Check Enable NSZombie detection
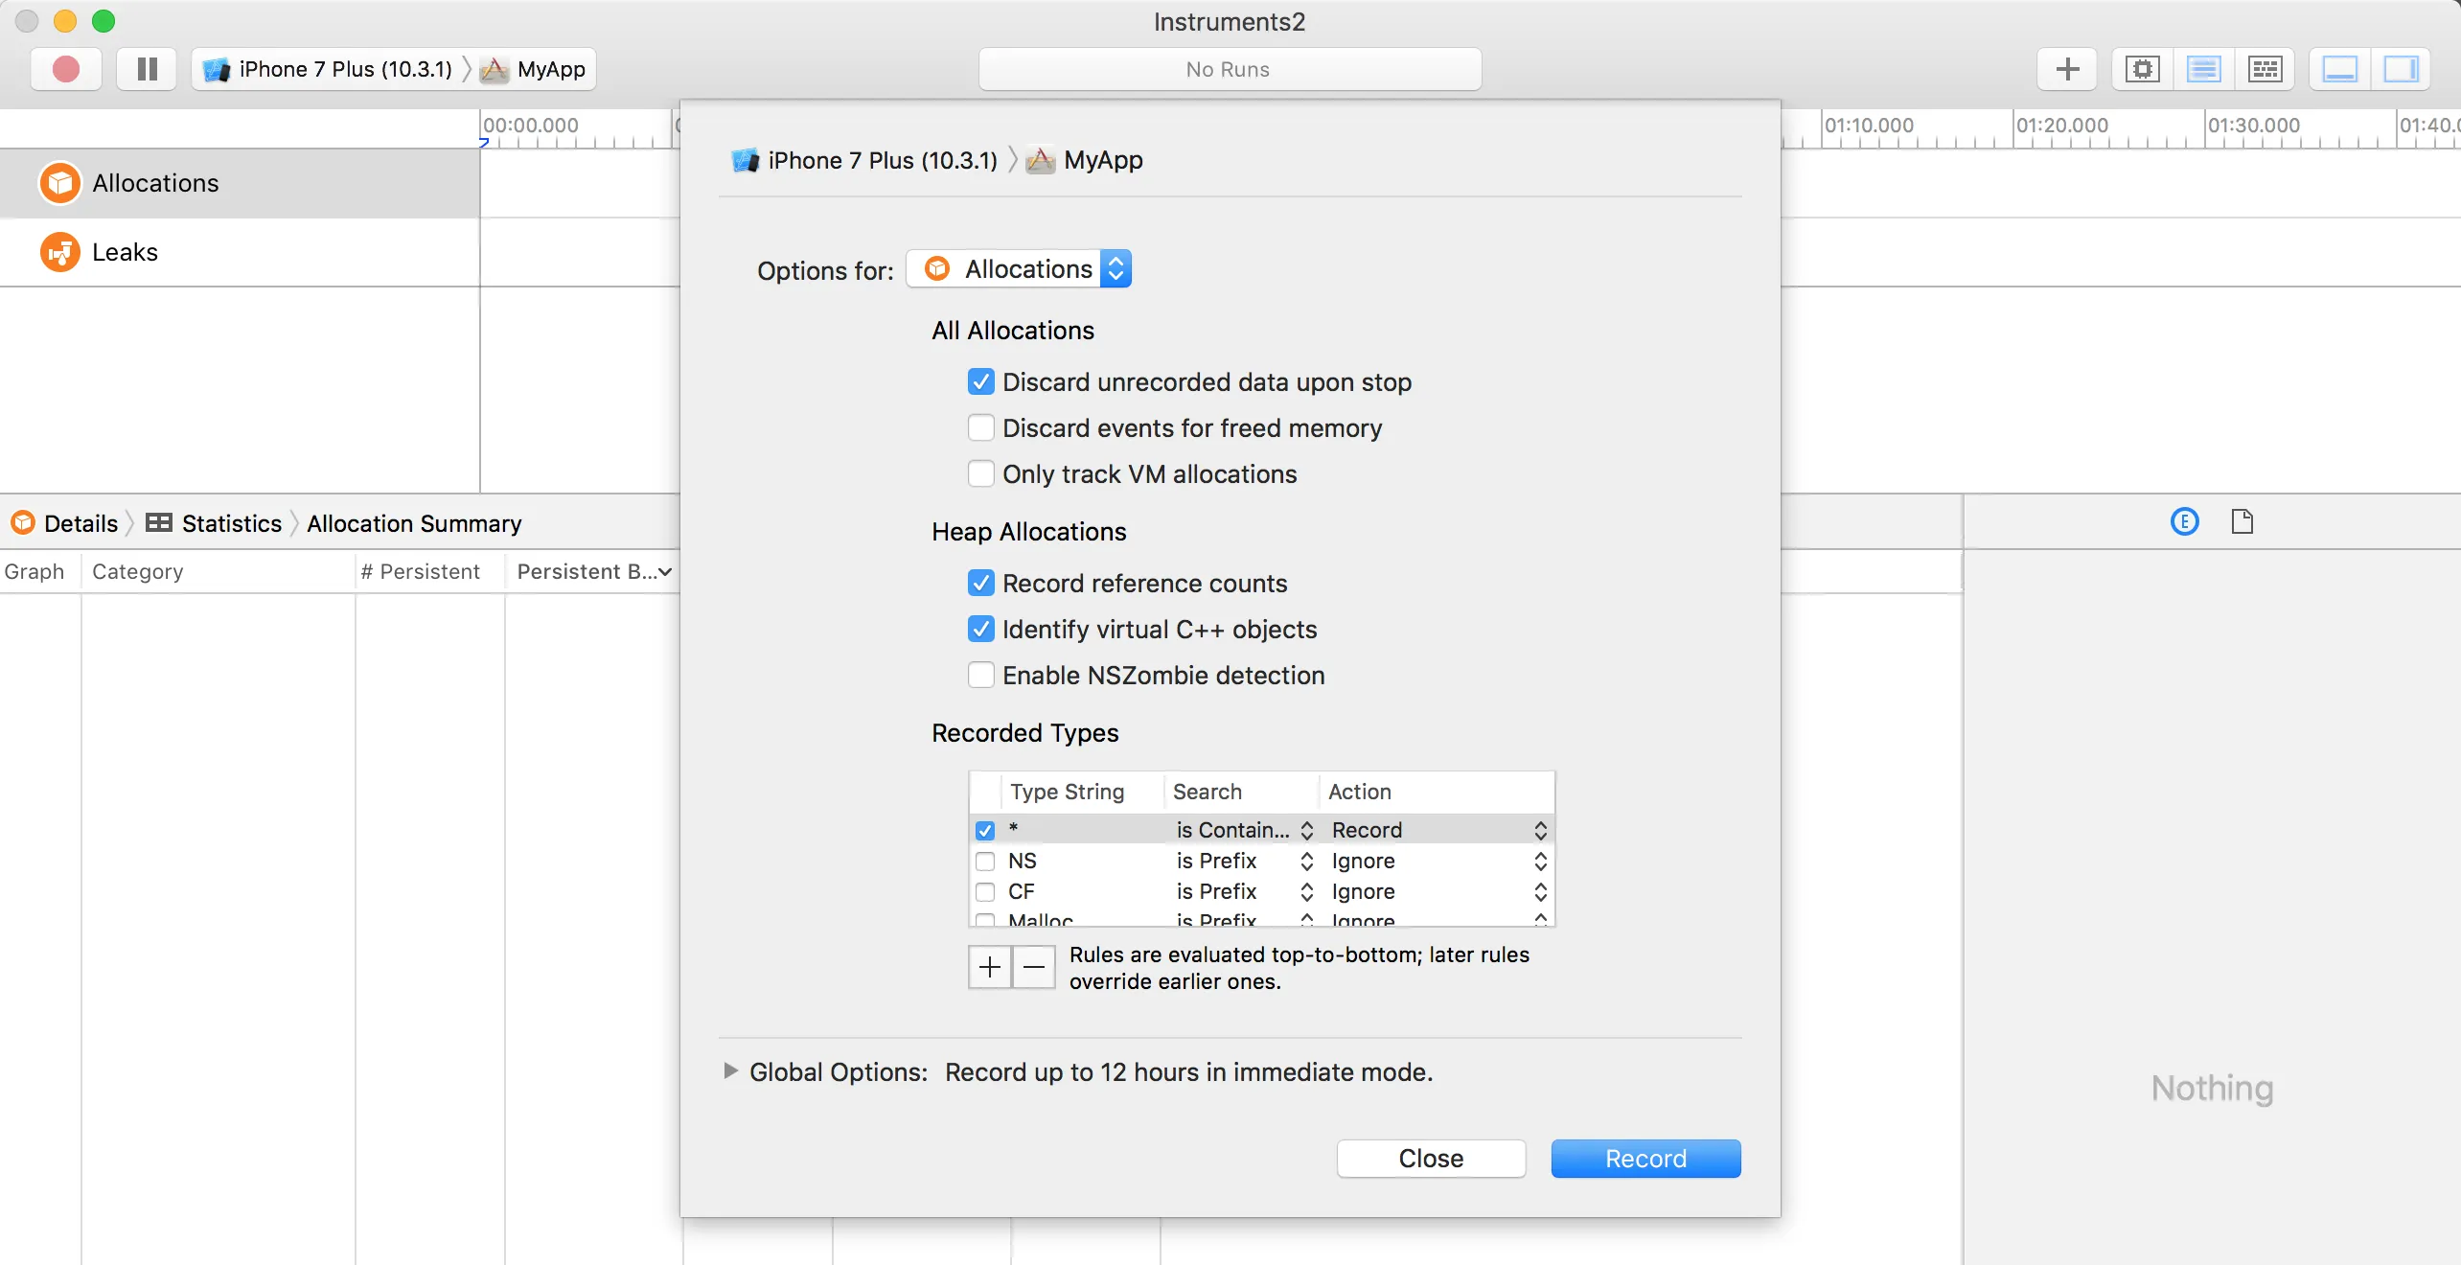 [980, 675]
